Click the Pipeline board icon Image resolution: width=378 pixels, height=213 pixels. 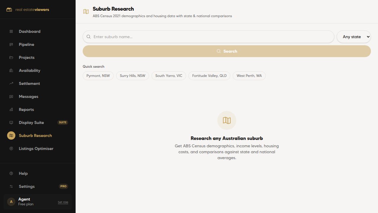(x=11, y=44)
